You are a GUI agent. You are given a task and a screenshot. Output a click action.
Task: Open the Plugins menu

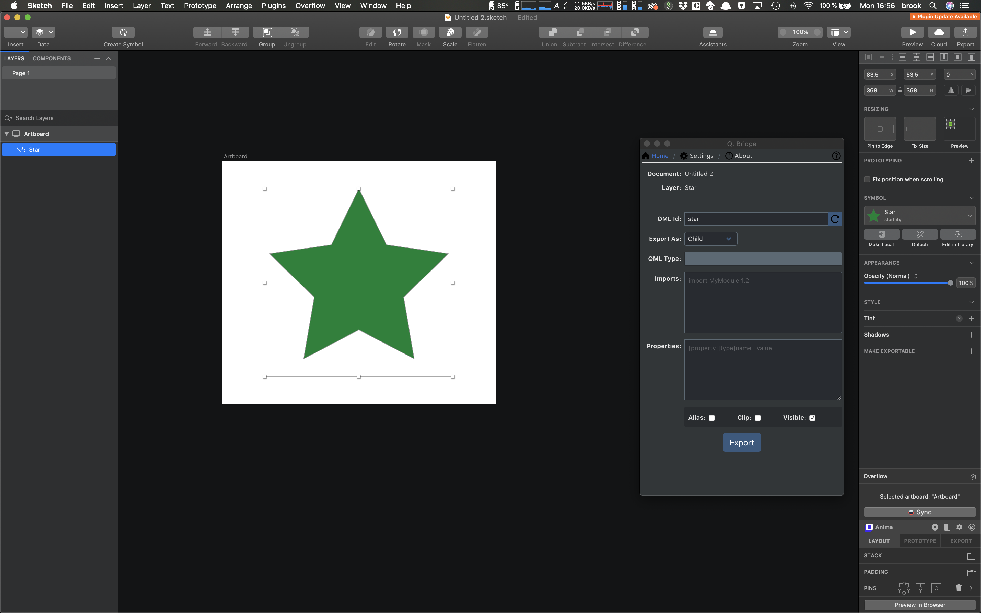tap(273, 6)
